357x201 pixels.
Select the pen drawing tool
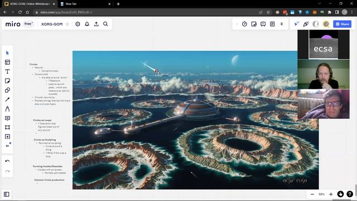click(x=7, y=109)
